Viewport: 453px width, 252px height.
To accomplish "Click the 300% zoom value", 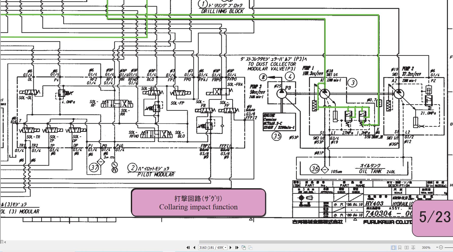I will pyautogui.click(x=426, y=247).
